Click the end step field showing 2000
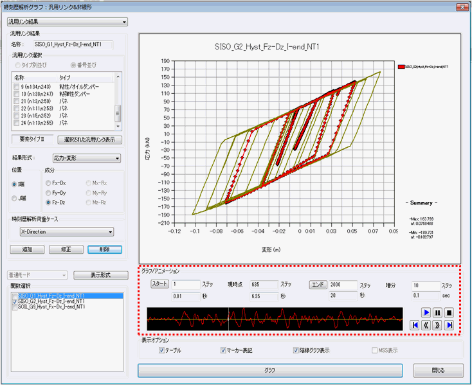The image size is (472, 385). (x=343, y=285)
